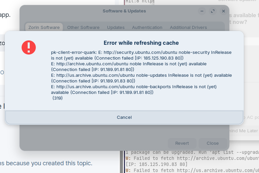Minimize the Software & Updates window
This screenshot has width=259, height=173.
tap(202, 11)
